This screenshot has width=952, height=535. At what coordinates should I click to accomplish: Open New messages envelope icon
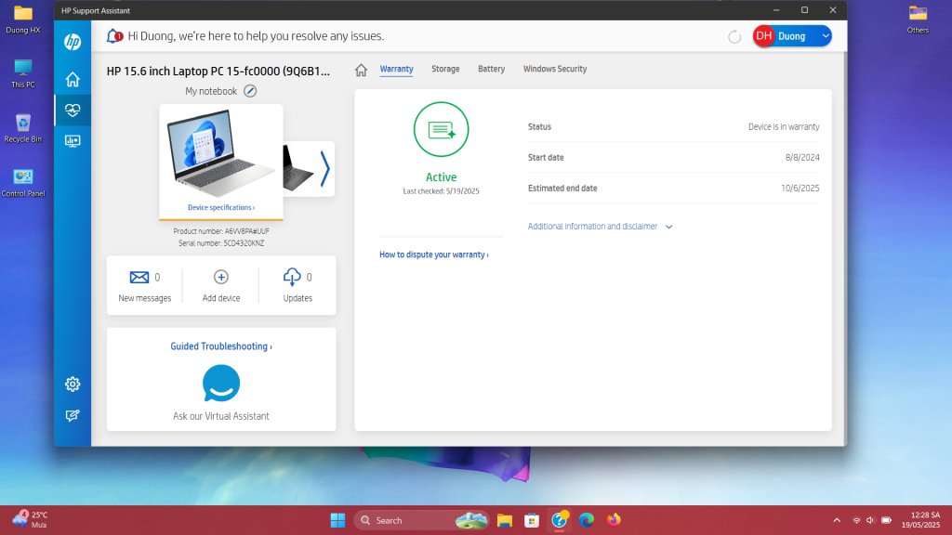[139, 277]
